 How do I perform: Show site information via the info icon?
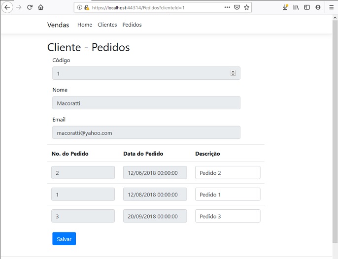point(79,7)
